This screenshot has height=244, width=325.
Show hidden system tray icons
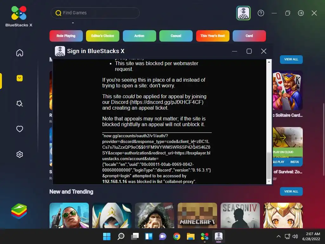[279, 236]
